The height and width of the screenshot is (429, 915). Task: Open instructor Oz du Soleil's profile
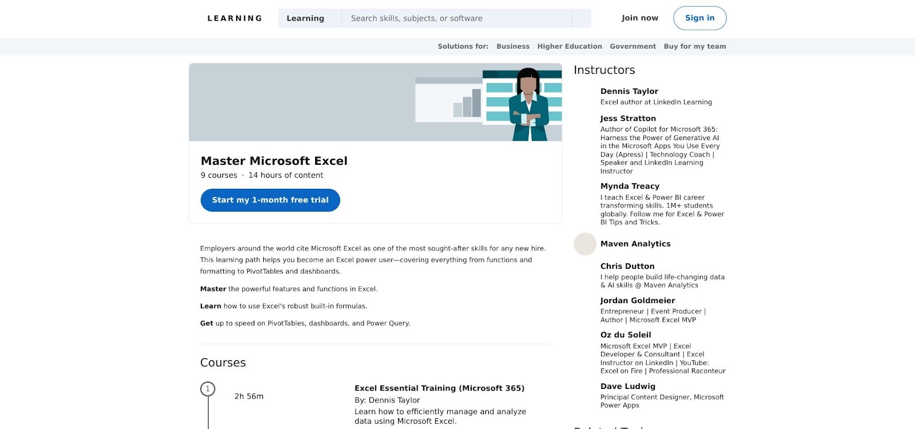coord(626,335)
